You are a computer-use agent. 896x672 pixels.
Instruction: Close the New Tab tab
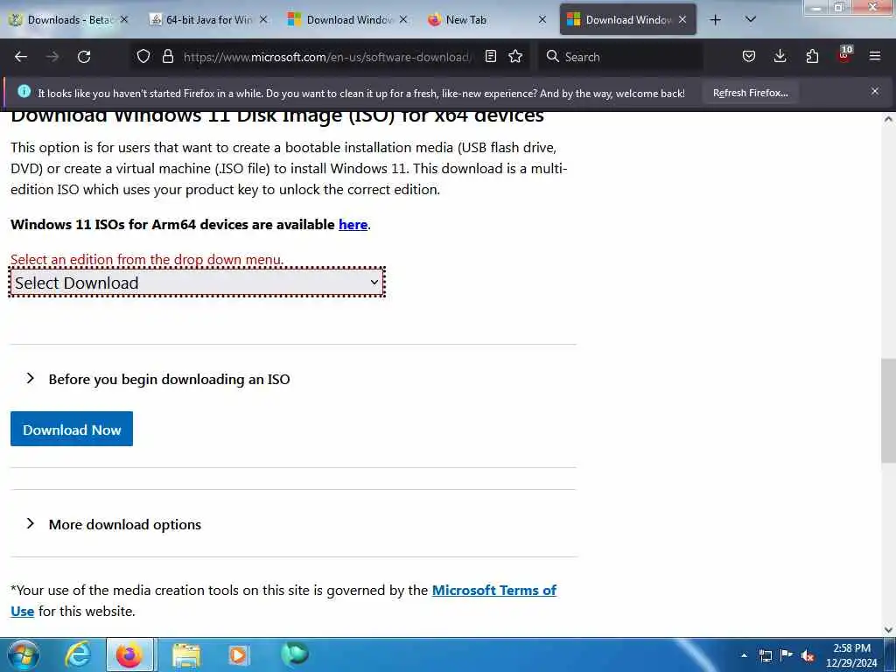pyautogui.click(x=542, y=20)
